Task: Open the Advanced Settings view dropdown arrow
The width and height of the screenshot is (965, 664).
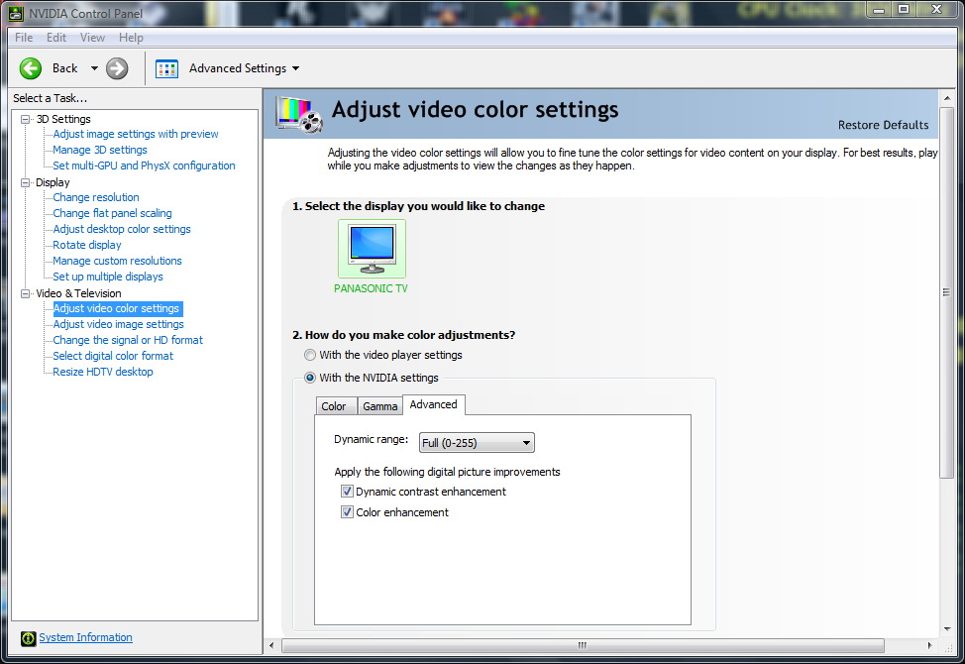Action: pos(296,68)
